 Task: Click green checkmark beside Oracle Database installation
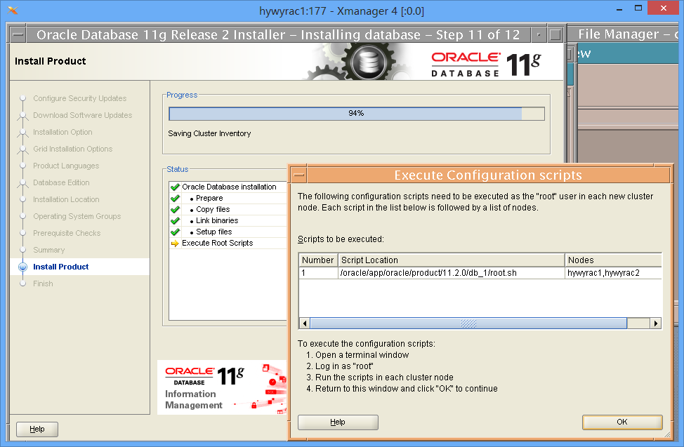click(x=176, y=187)
